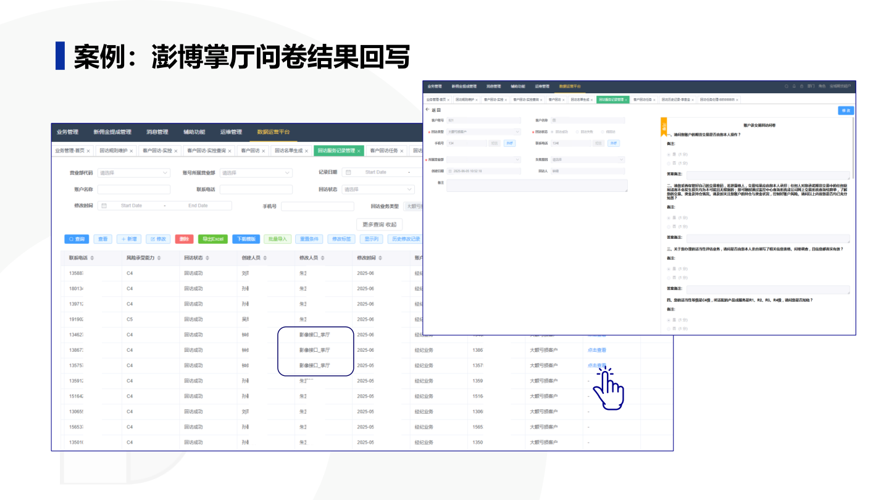Choose 是 (1分) for questionnaire question 三
Viewport: 889px width, 500px height.
[669, 269]
